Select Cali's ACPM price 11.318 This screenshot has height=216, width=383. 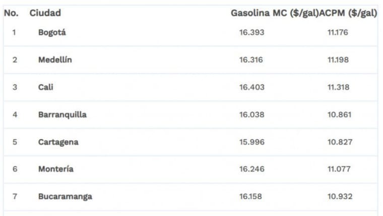[x=338, y=87]
